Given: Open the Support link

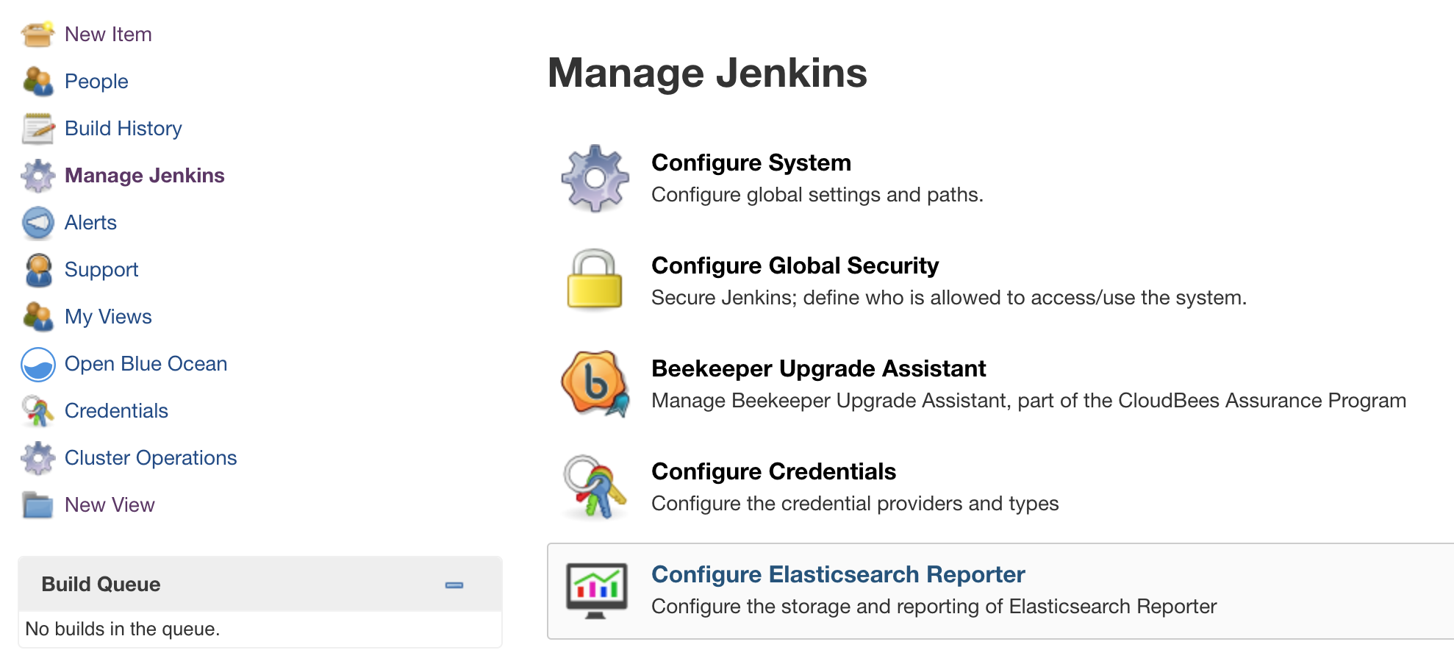Looking at the screenshot, I should (x=101, y=270).
